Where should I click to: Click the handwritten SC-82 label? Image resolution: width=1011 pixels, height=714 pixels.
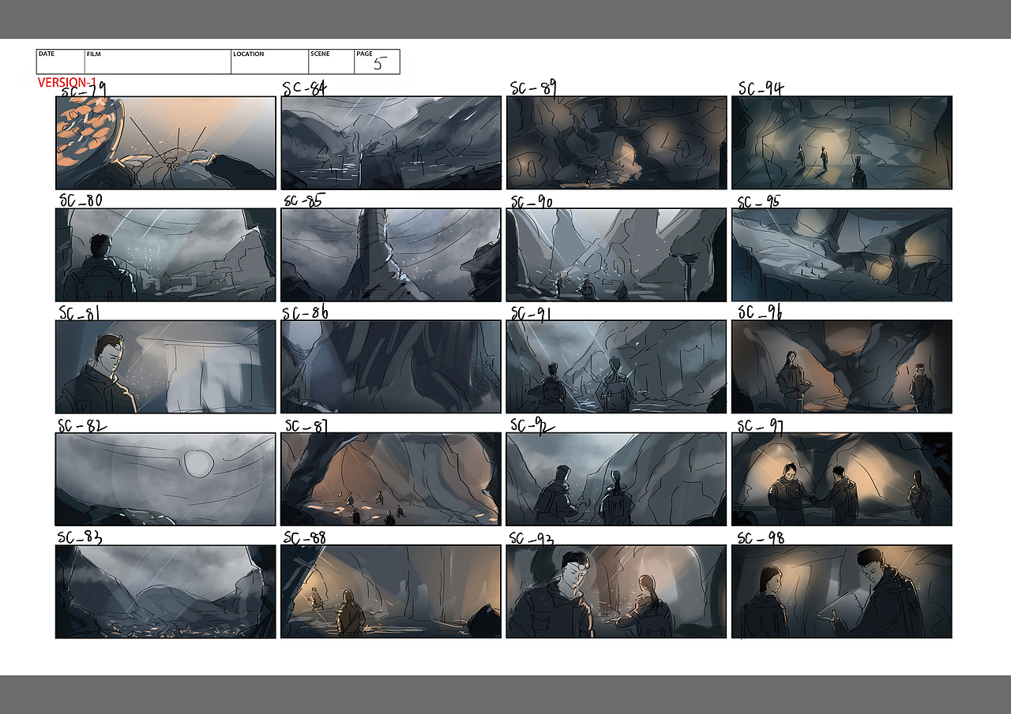[82, 425]
